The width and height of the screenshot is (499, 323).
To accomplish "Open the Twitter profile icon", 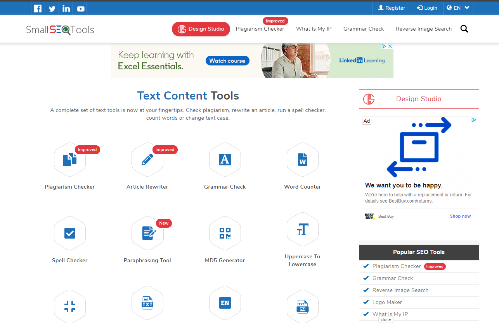I will (x=52, y=8).
